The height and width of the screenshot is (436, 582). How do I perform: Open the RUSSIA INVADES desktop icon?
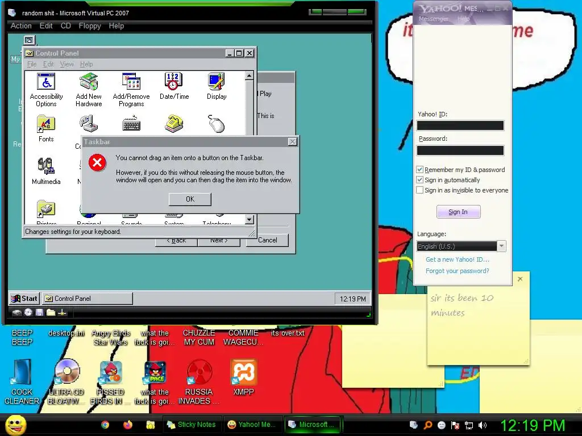click(199, 381)
